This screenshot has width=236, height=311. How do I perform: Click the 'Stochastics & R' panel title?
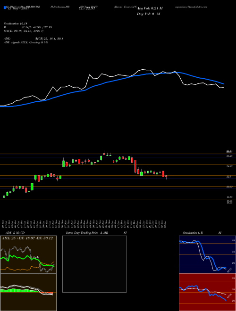193,233
